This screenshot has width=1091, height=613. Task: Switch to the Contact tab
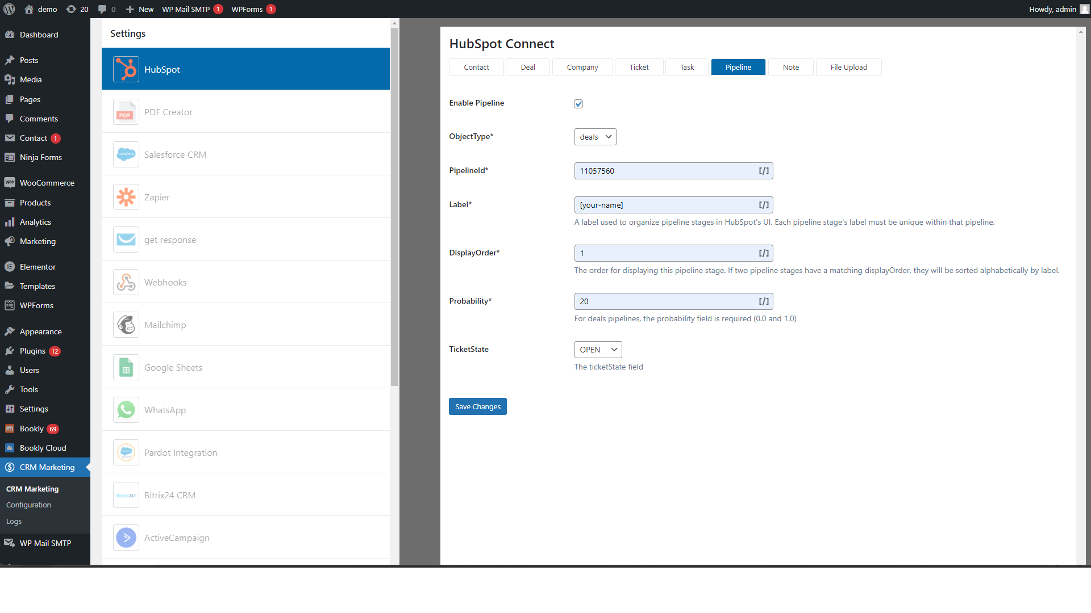pyautogui.click(x=476, y=67)
